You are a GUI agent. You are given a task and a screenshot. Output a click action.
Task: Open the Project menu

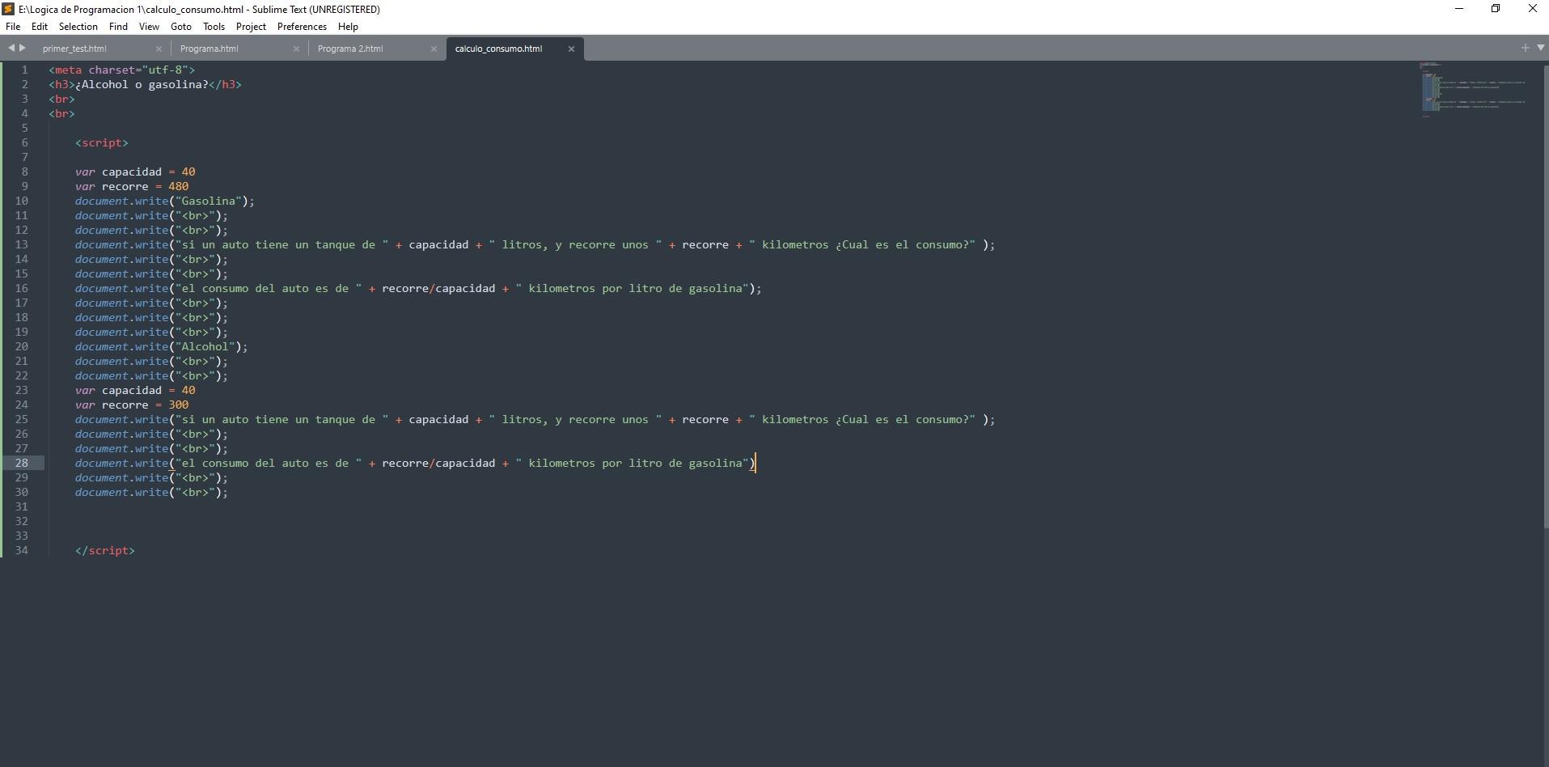[x=251, y=27]
